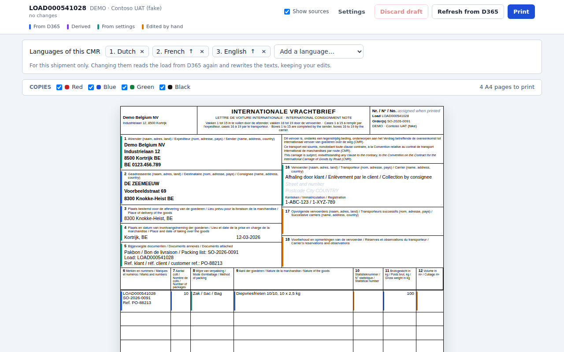Toggle the Show sources checkbox
This screenshot has height=352, width=564.
pyautogui.click(x=287, y=11)
